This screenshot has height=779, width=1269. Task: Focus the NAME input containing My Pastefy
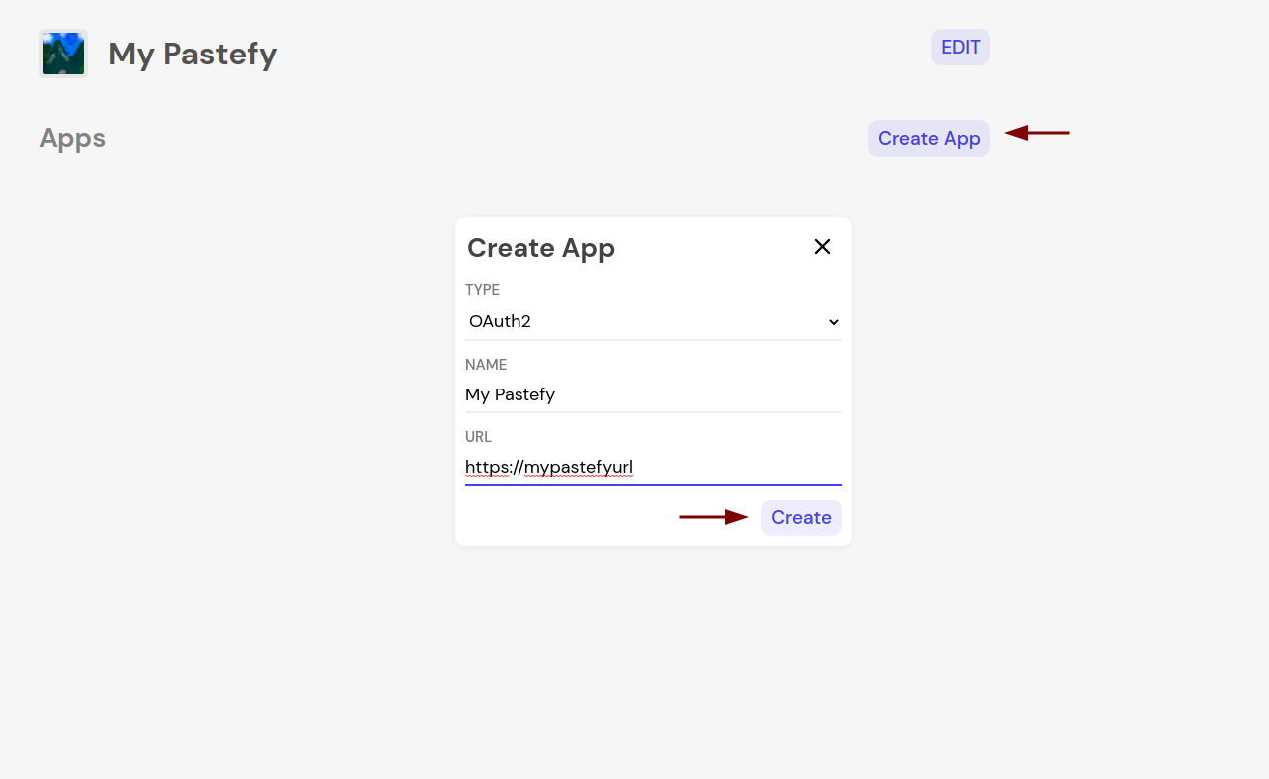point(652,394)
